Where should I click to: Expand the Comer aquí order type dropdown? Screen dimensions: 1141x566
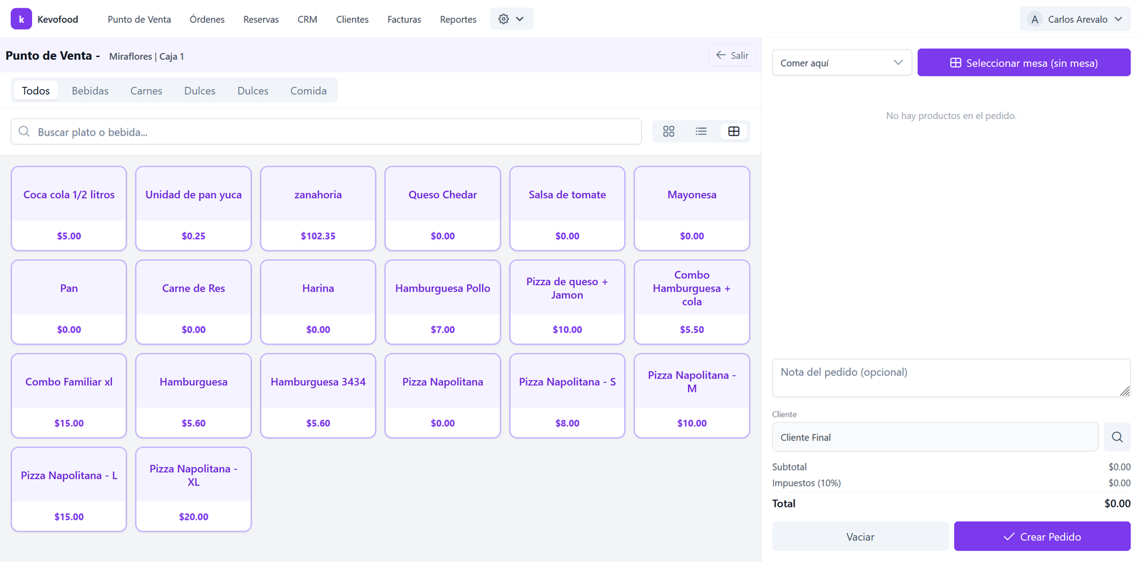841,63
